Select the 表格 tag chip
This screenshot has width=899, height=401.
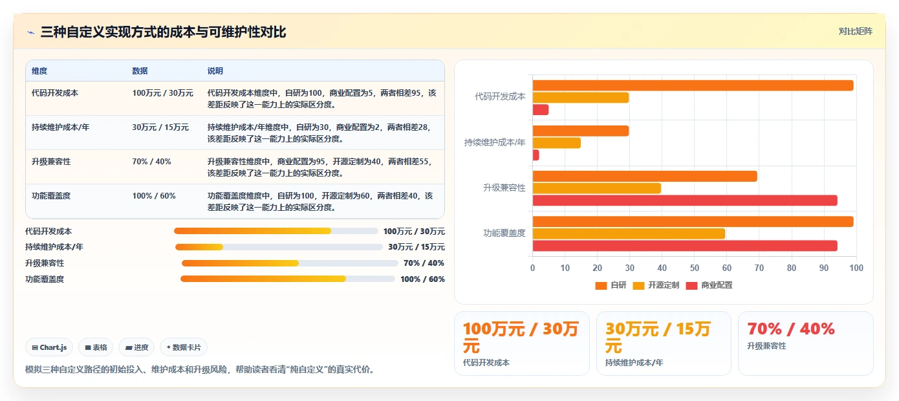click(x=96, y=347)
